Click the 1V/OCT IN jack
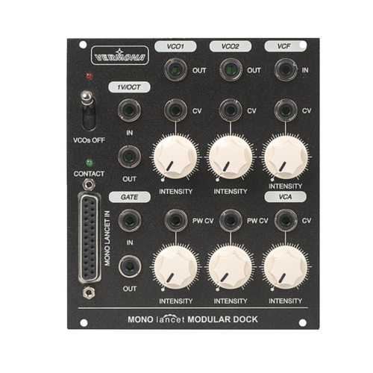The height and width of the screenshot is (373, 373). pyautogui.click(x=129, y=110)
